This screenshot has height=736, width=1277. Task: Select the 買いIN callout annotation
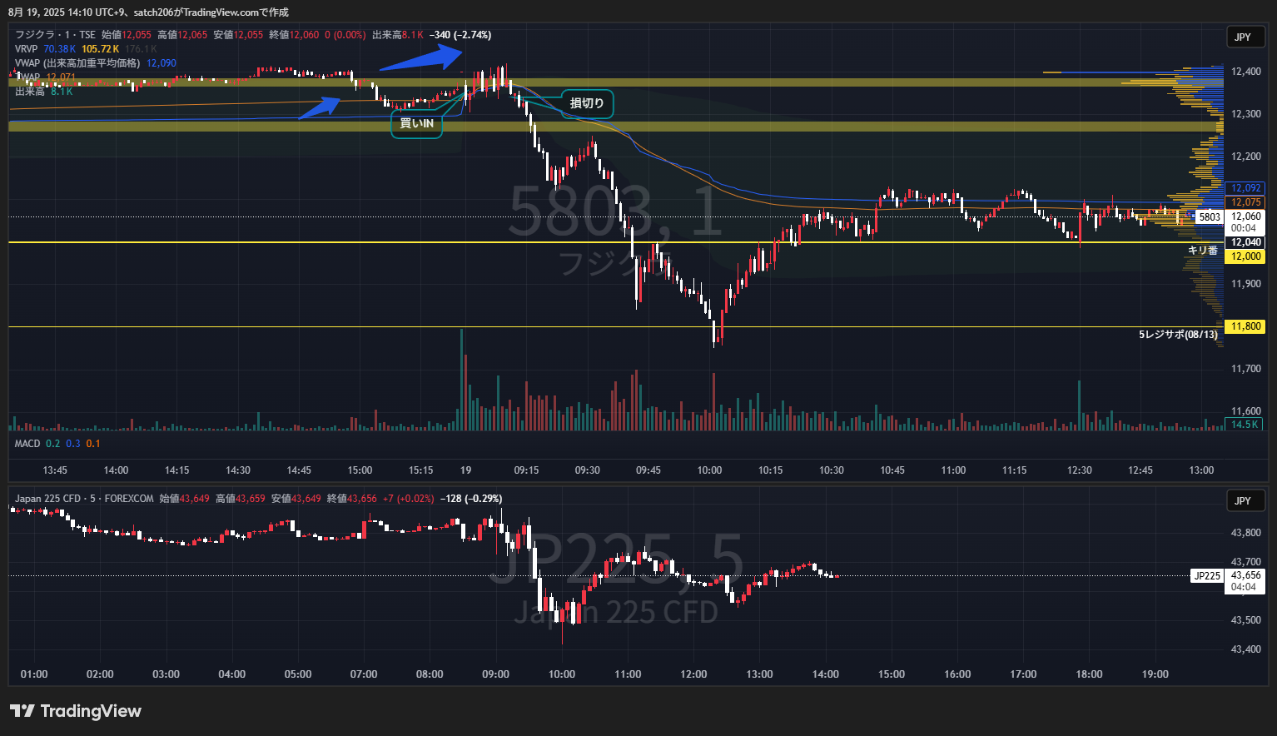pyautogui.click(x=416, y=123)
